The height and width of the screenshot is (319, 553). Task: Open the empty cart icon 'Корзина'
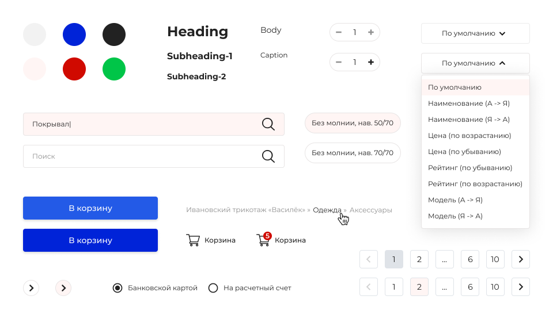tap(193, 240)
